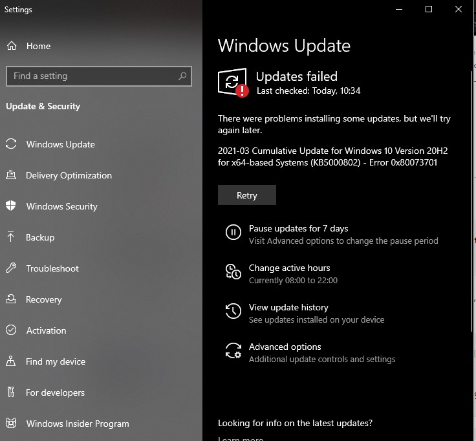Click the Advanced options gear icon

pyautogui.click(x=233, y=350)
